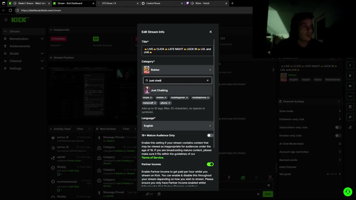The image size is (356, 200).
Task: Open a new browser tab
Action: click(233, 3)
